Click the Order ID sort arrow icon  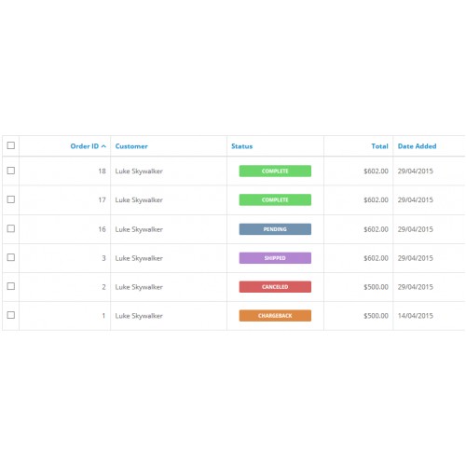click(103, 146)
